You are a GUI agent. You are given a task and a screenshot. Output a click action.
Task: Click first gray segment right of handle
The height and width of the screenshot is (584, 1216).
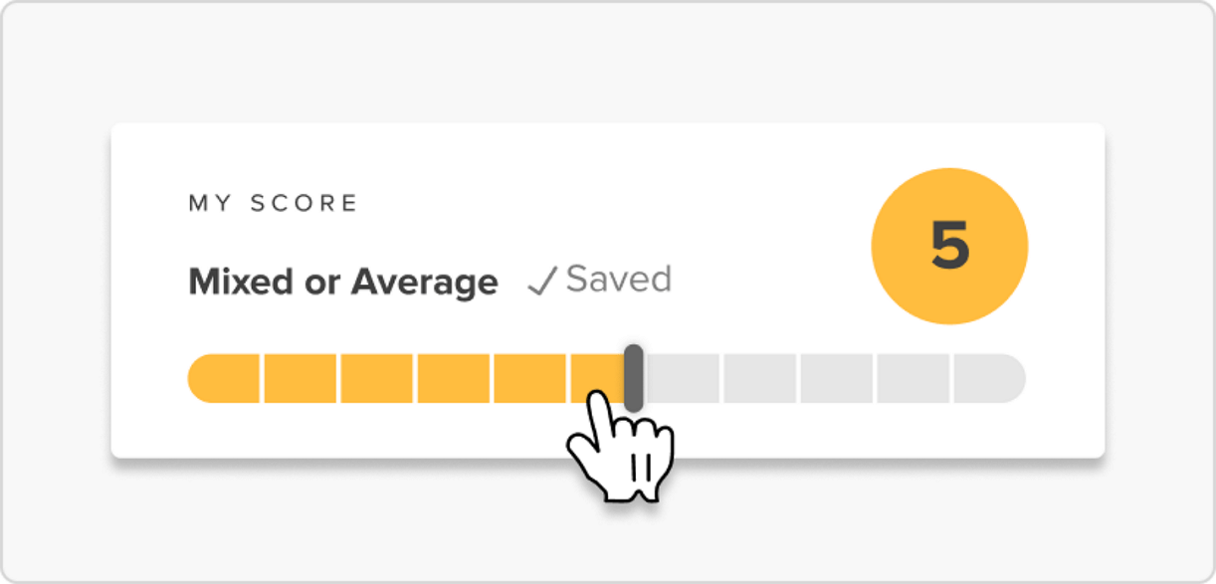(682, 379)
